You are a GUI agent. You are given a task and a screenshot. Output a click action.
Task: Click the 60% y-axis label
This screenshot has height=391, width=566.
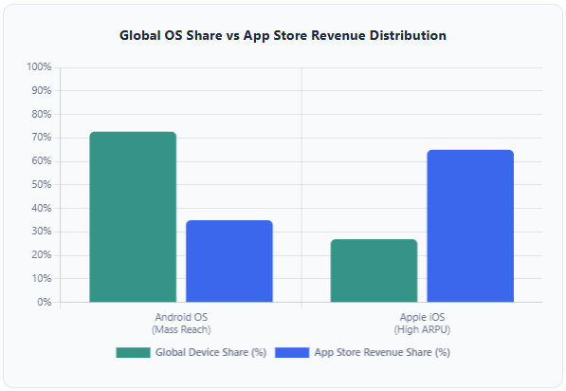pyautogui.click(x=41, y=161)
